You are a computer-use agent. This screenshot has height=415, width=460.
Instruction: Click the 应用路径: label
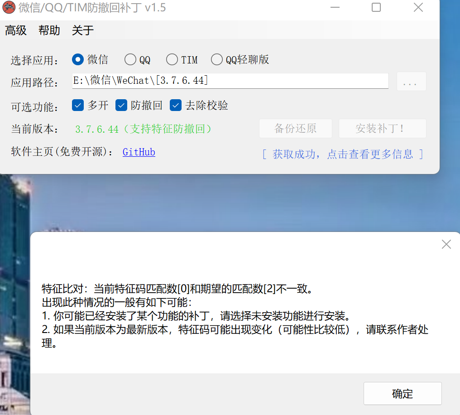(34, 82)
